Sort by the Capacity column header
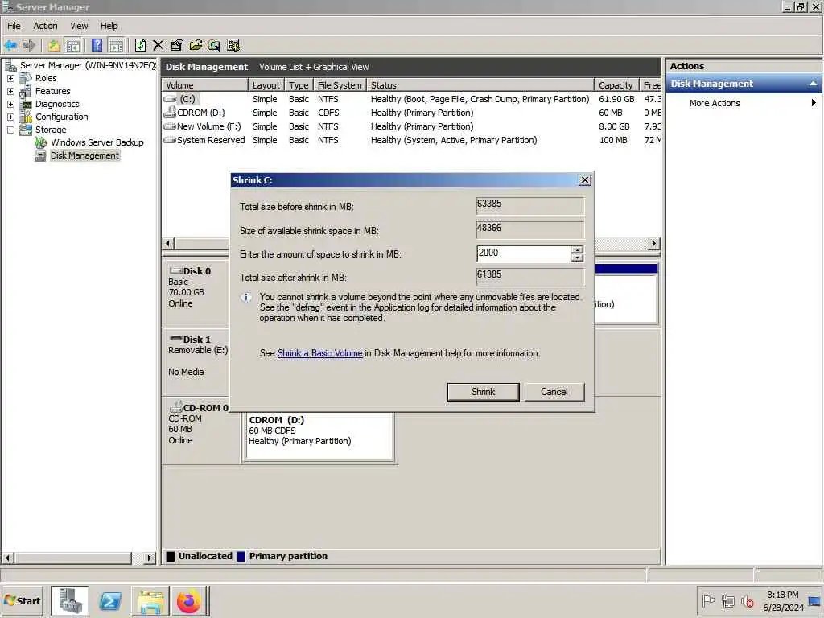The height and width of the screenshot is (618, 824). coord(616,85)
